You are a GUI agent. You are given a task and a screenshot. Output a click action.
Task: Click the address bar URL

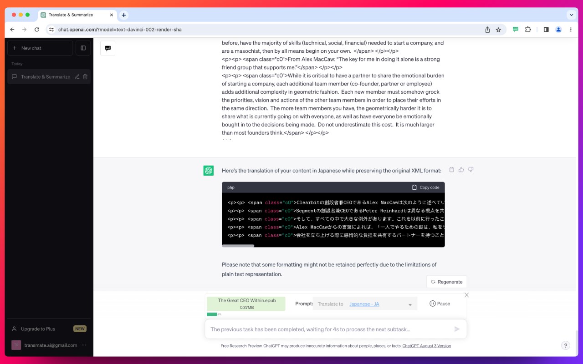click(120, 30)
